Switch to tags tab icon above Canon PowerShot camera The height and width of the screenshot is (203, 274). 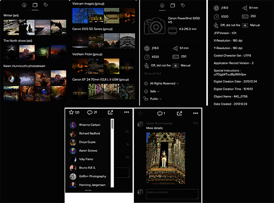pyautogui.click(x=183, y=5)
